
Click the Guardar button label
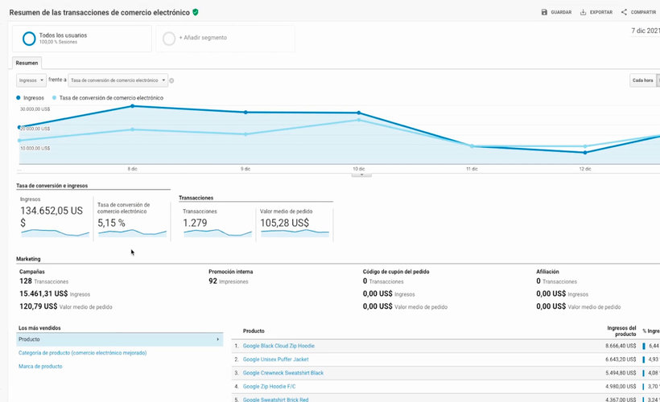(562, 12)
